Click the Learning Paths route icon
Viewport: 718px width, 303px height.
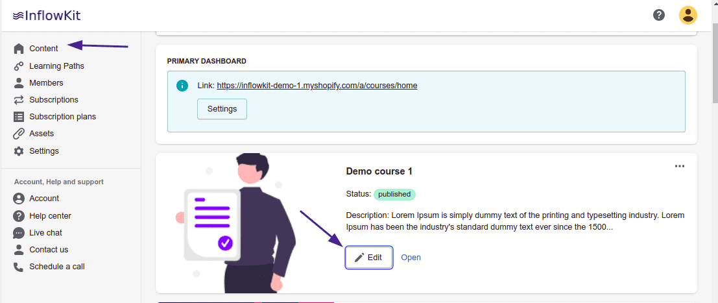pyautogui.click(x=19, y=66)
